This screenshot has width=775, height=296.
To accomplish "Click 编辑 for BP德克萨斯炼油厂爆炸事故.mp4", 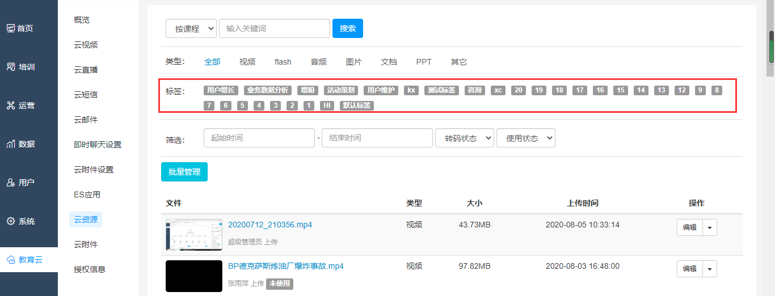I will click(x=690, y=269).
